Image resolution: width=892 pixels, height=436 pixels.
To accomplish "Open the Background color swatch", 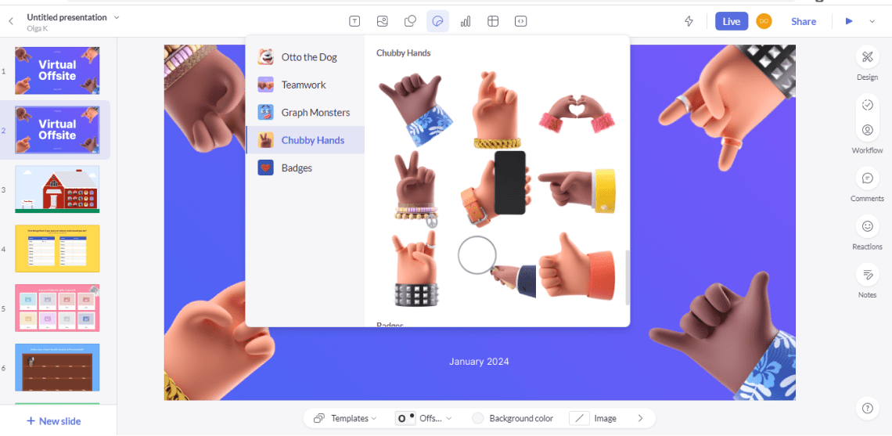I will (x=478, y=418).
